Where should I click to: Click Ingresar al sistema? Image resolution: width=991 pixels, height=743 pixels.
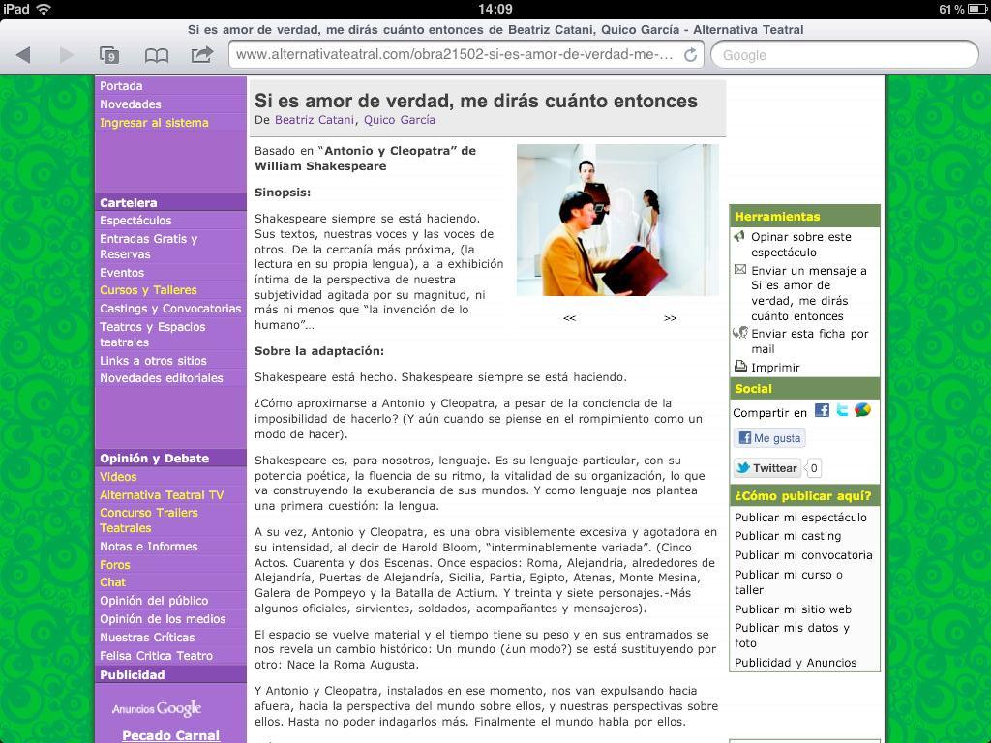click(x=154, y=123)
